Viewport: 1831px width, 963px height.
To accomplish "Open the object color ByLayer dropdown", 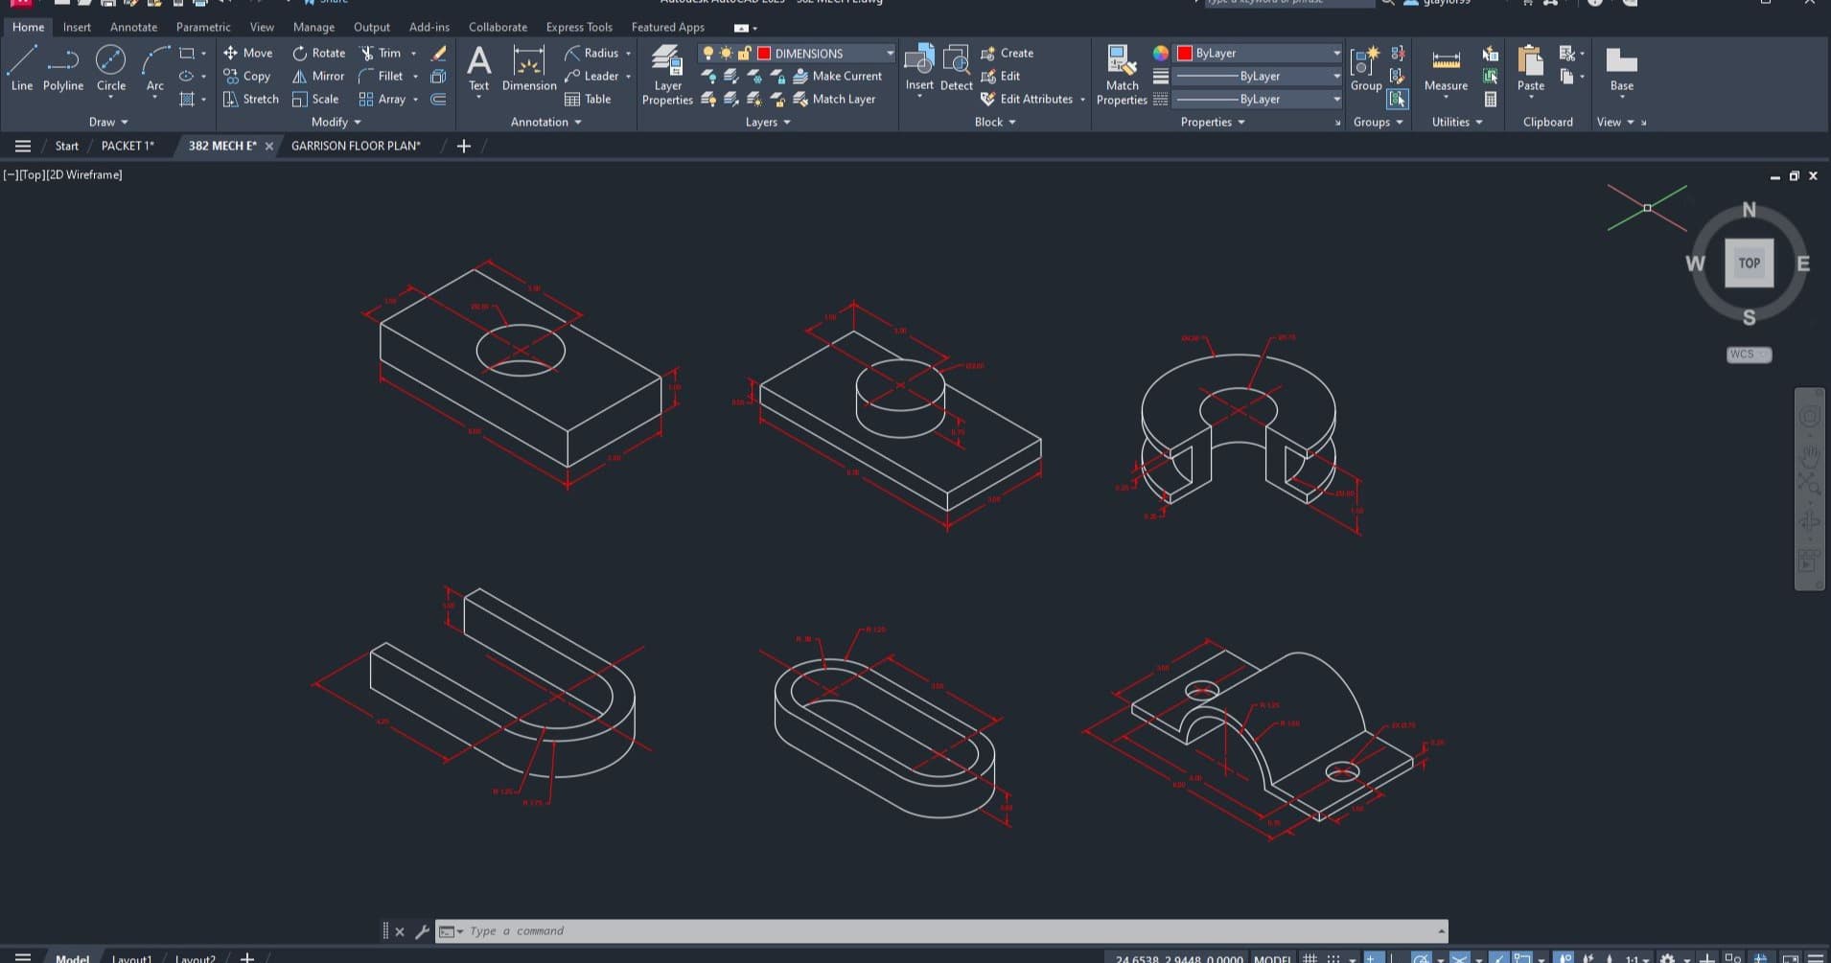I will 1336,53.
